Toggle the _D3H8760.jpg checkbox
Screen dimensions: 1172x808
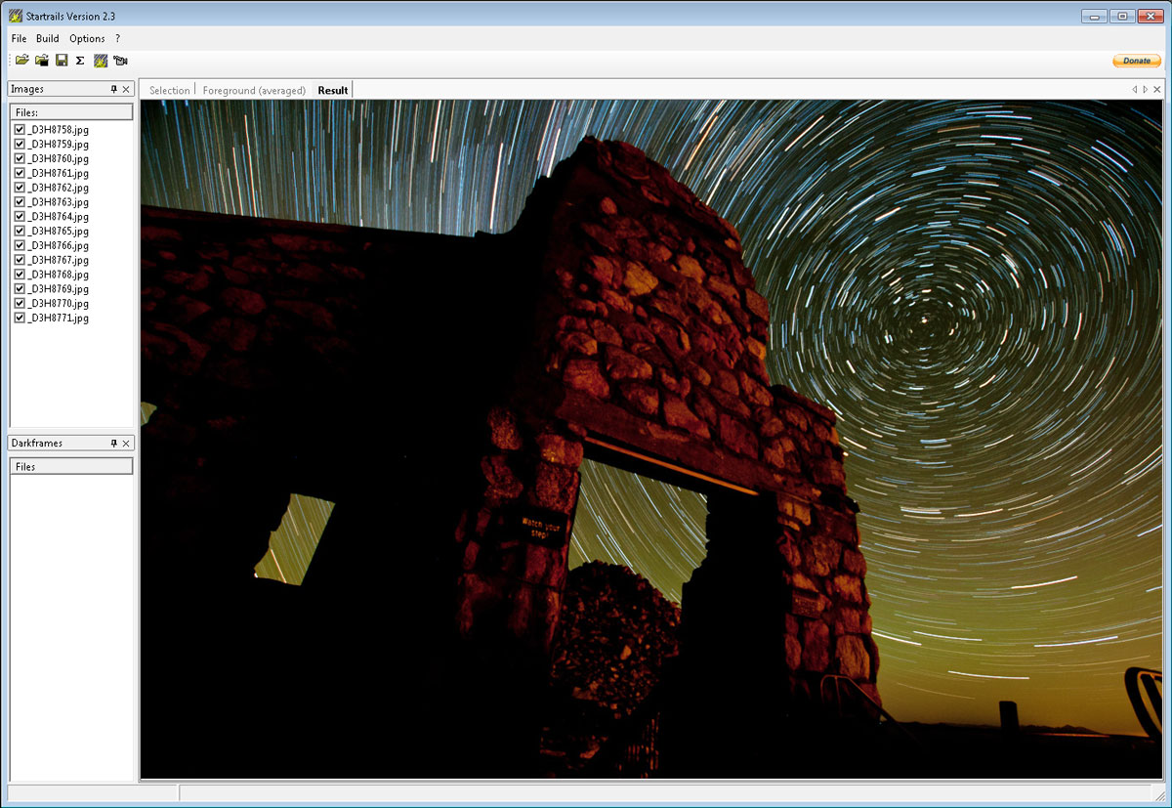(x=20, y=158)
